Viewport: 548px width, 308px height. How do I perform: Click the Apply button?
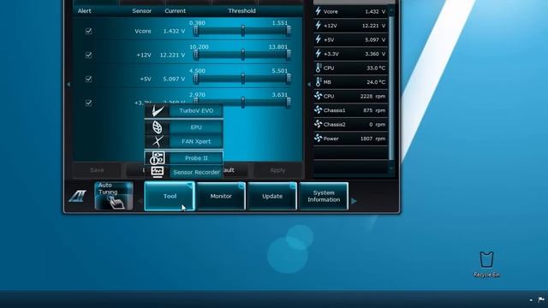click(x=277, y=170)
